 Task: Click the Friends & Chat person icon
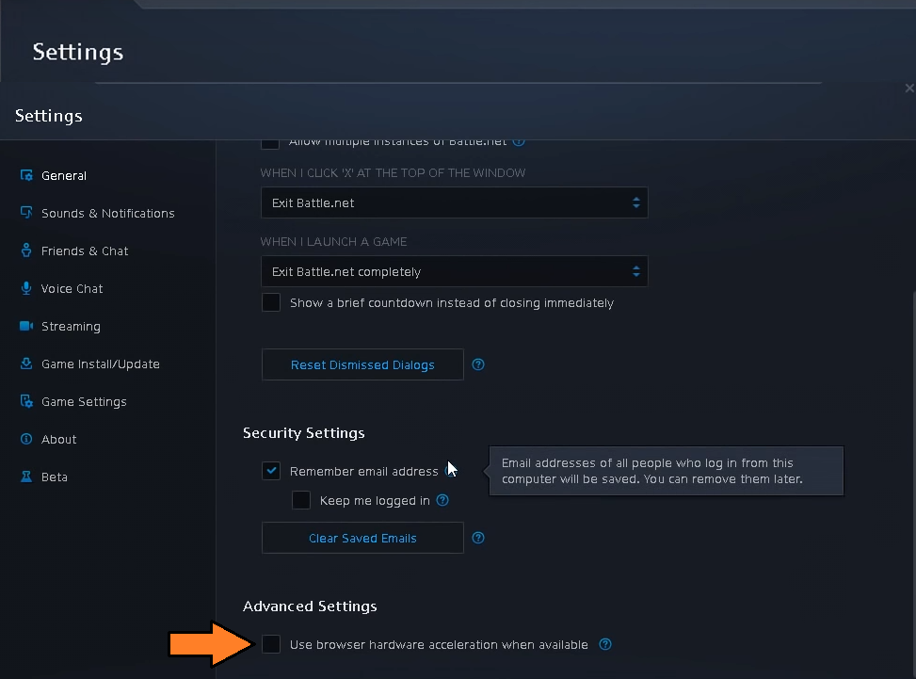(26, 251)
